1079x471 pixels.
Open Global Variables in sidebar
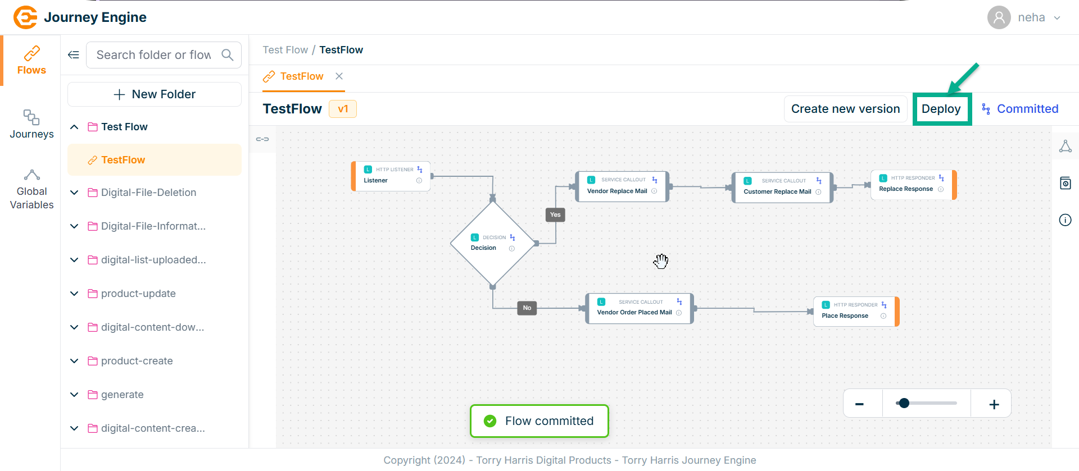(x=31, y=190)
